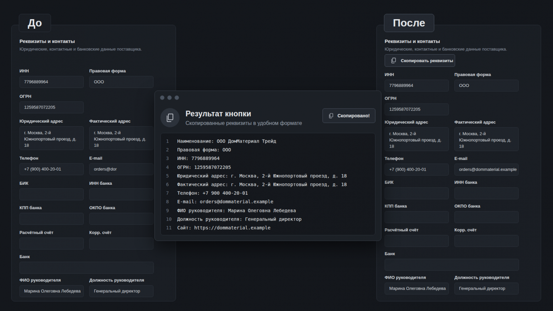Click the first gray window dot
553x311 pixels.
[162, 98]
